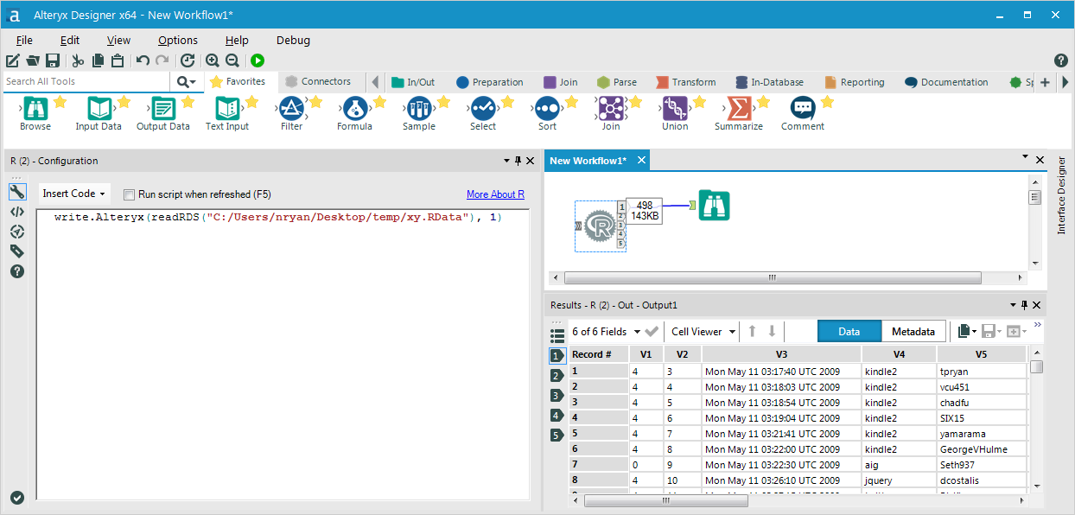Open the Options menu
This screenshot has height=515, width=1075.
tap(177, 40)
